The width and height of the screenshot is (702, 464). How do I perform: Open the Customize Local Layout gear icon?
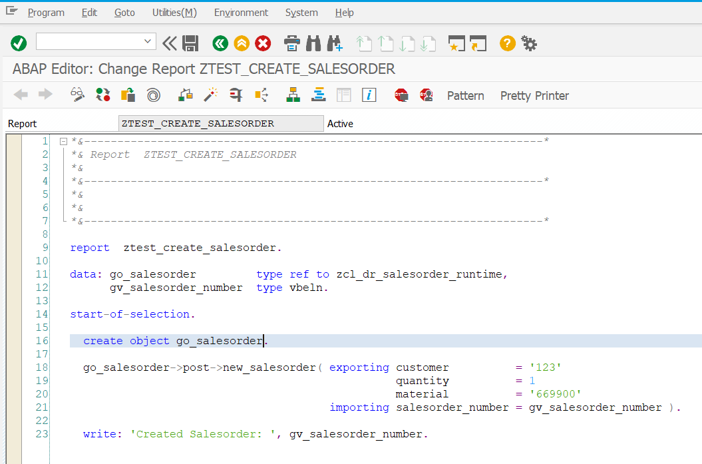529,44
